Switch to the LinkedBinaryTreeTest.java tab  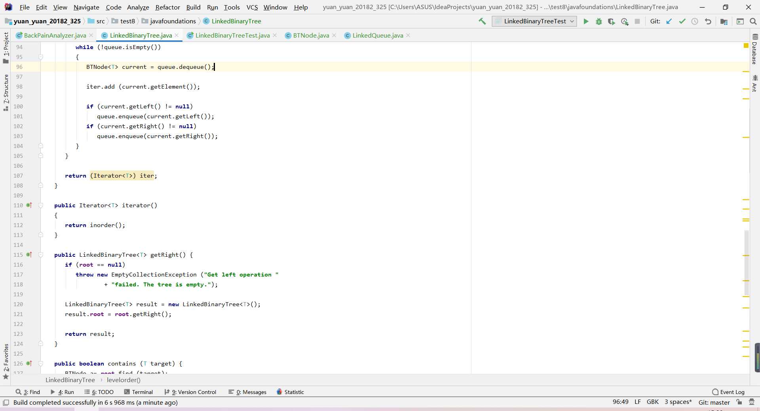[x=232, y=36]
